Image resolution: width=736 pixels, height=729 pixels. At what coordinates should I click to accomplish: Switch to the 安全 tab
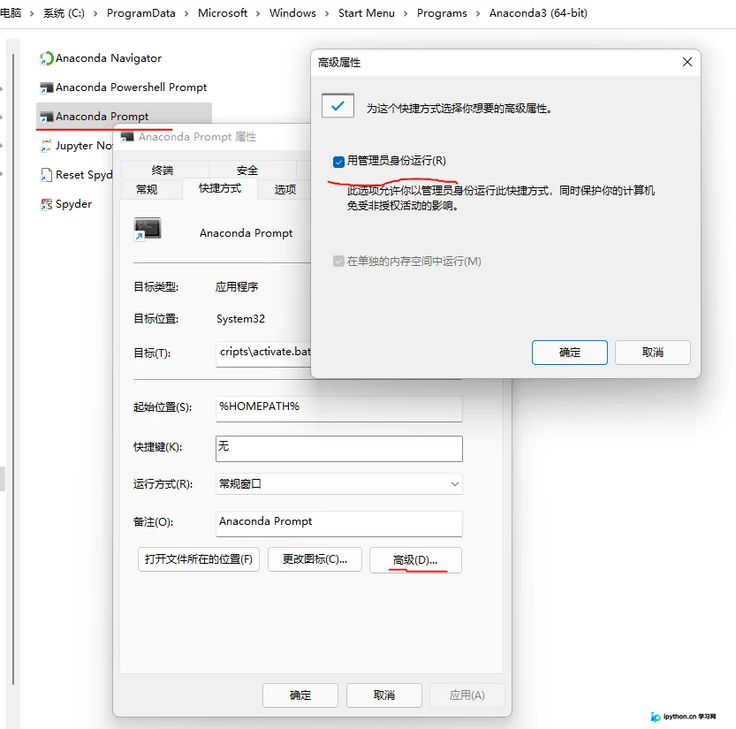pos(247,170)
